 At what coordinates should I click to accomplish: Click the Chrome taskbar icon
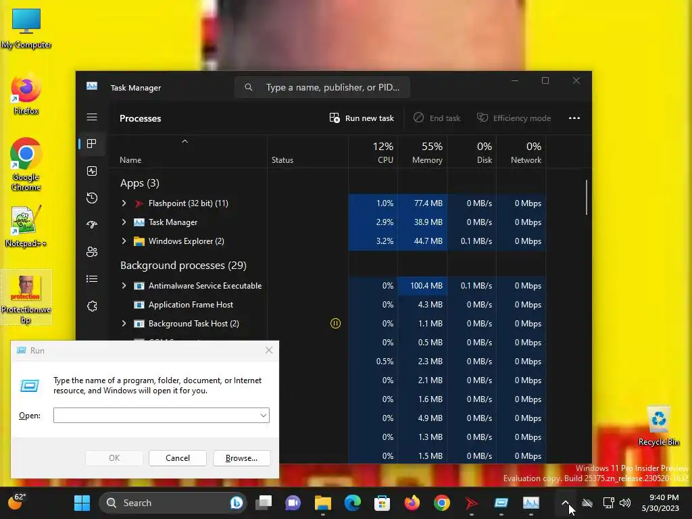441,503
